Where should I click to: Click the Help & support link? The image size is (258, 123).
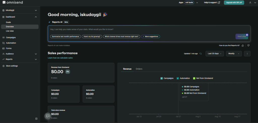212,3
